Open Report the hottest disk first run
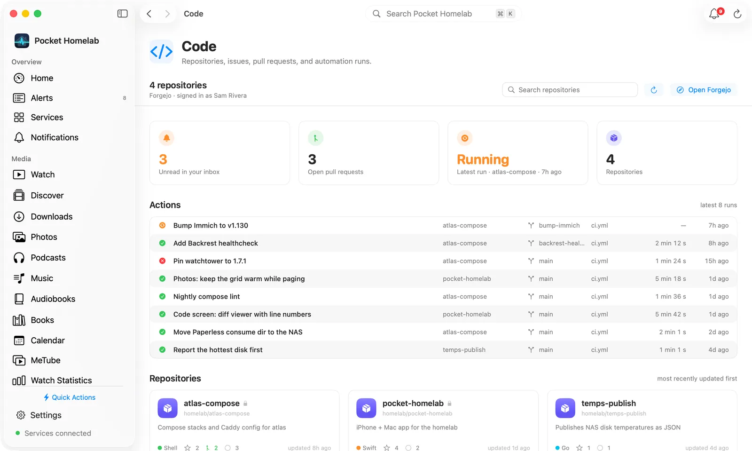This screenshot has height=451, width=752. point(443,350)
